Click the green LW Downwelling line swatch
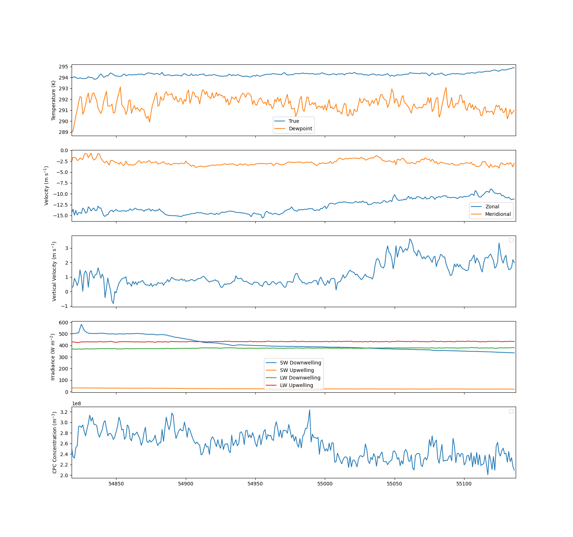Viewport: 573px width, 537px height. (x=271, y=378)
